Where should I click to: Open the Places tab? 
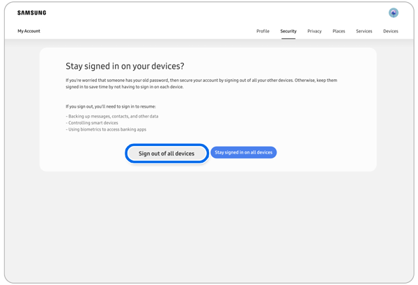pyautogui.click(x=339, y=31)
